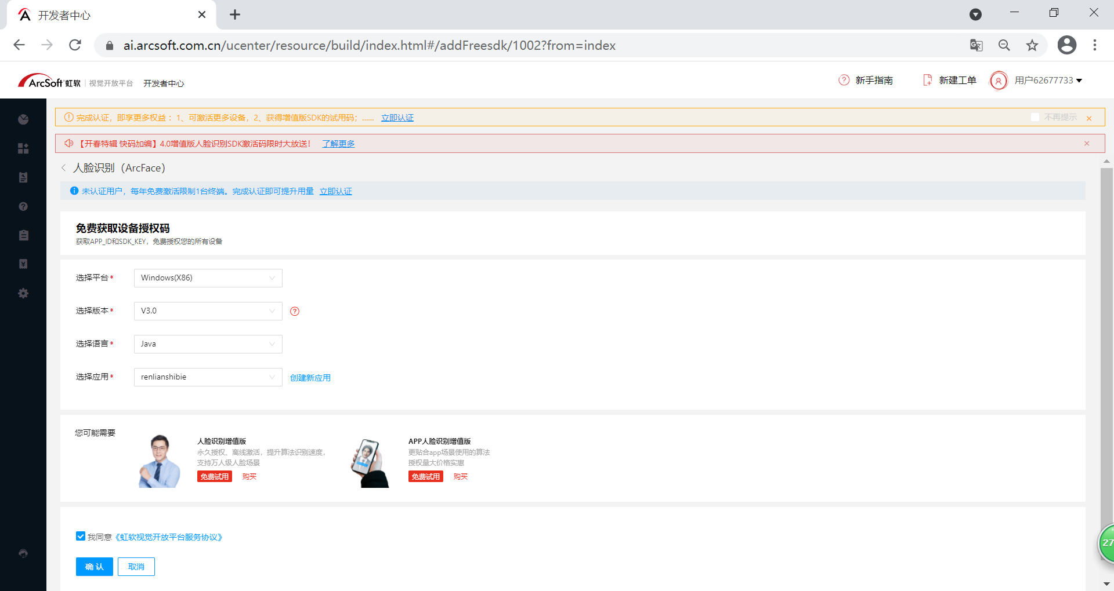
Task: Open the clipboard work order sidebar icon
Action: coord(23,235)
